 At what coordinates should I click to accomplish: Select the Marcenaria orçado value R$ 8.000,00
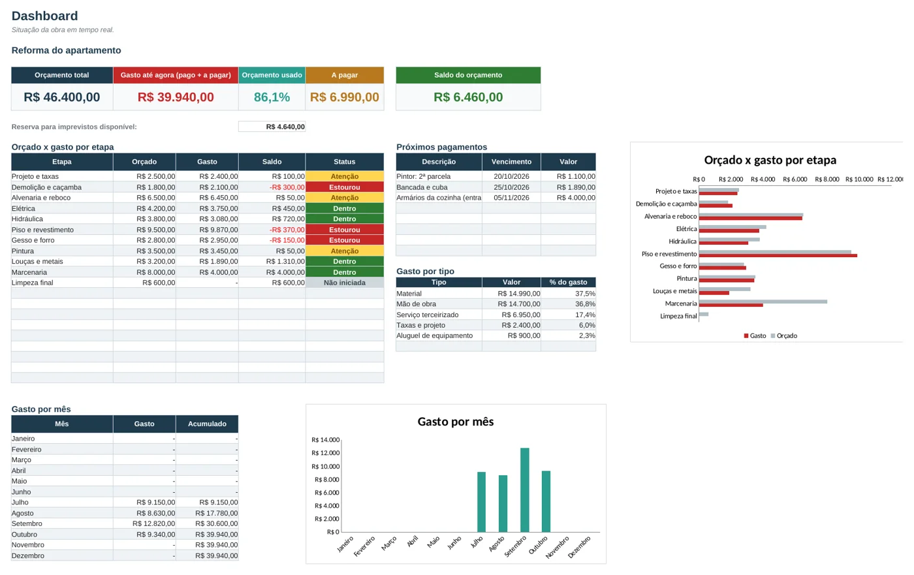(144, 272)
